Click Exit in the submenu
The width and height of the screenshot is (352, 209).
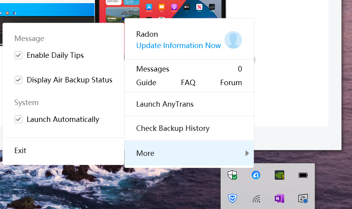[20, 150]
